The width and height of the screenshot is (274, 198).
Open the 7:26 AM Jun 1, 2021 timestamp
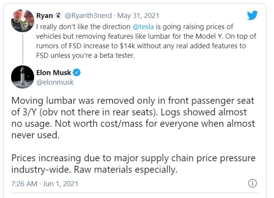pos(45,184)
